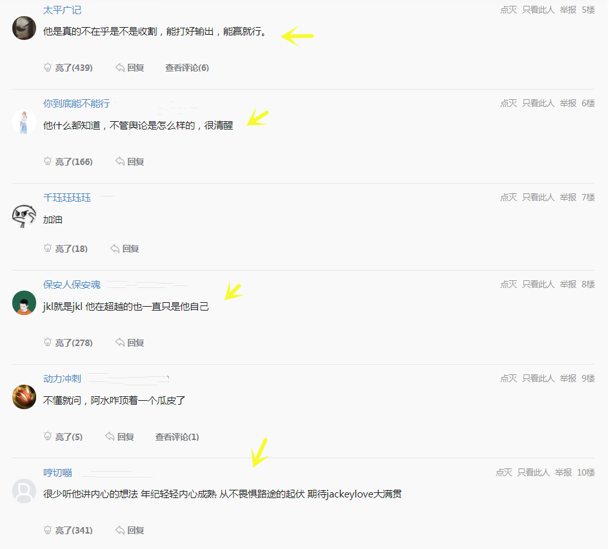Toggle 点灭 on 6楼 comment
Screen dimensions: 609x549
(x=508, y=103)
